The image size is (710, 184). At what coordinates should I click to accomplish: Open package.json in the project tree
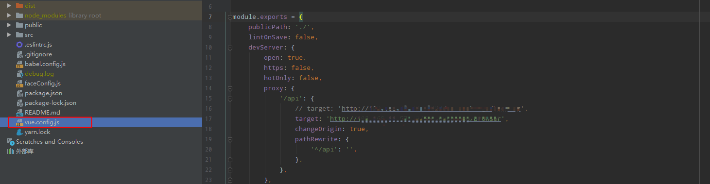pyautogui.click(x=43, y=93)
